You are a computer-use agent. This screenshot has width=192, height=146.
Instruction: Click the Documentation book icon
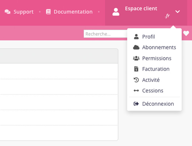click(x=48, y=12)
